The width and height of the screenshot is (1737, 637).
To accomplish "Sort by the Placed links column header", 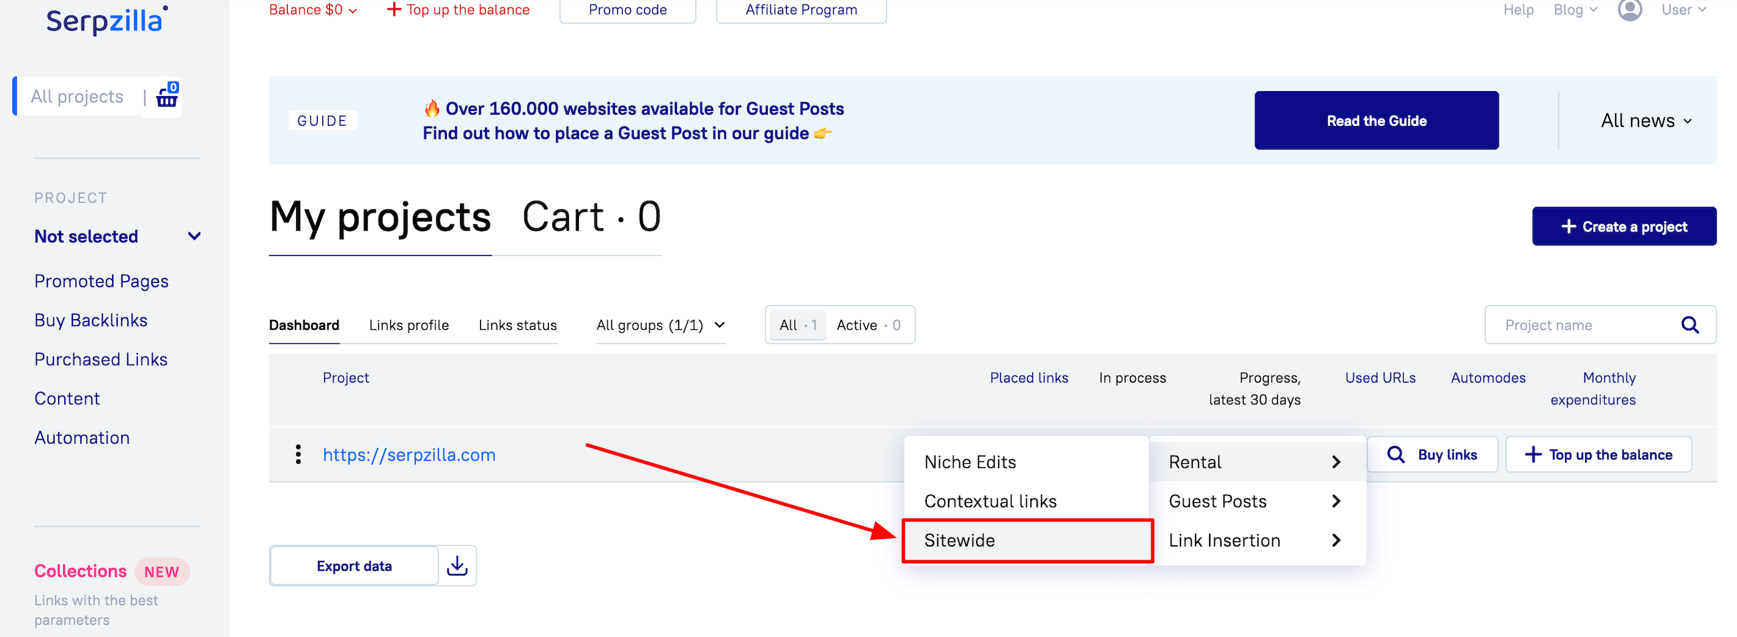I will click(1028, 378).
